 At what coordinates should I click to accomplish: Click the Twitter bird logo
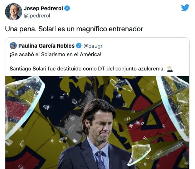point(185,8)
